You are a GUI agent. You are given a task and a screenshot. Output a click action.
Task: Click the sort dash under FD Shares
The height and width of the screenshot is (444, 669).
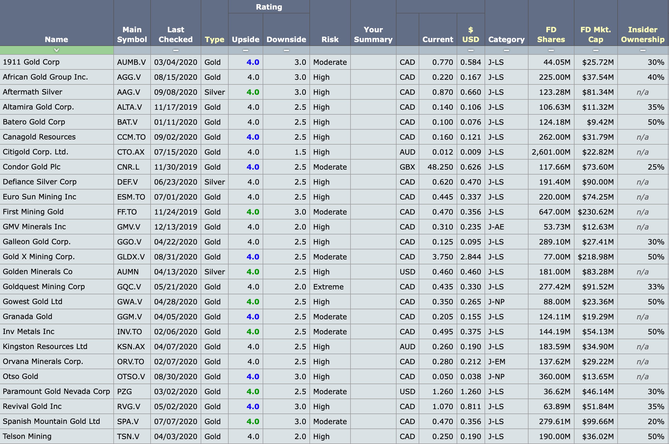(x=551, y=50)
